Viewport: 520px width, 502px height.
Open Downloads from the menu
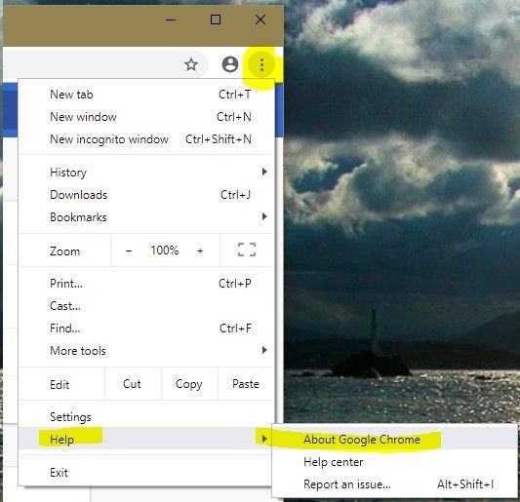pyautogui.click(x=147, y=195)
